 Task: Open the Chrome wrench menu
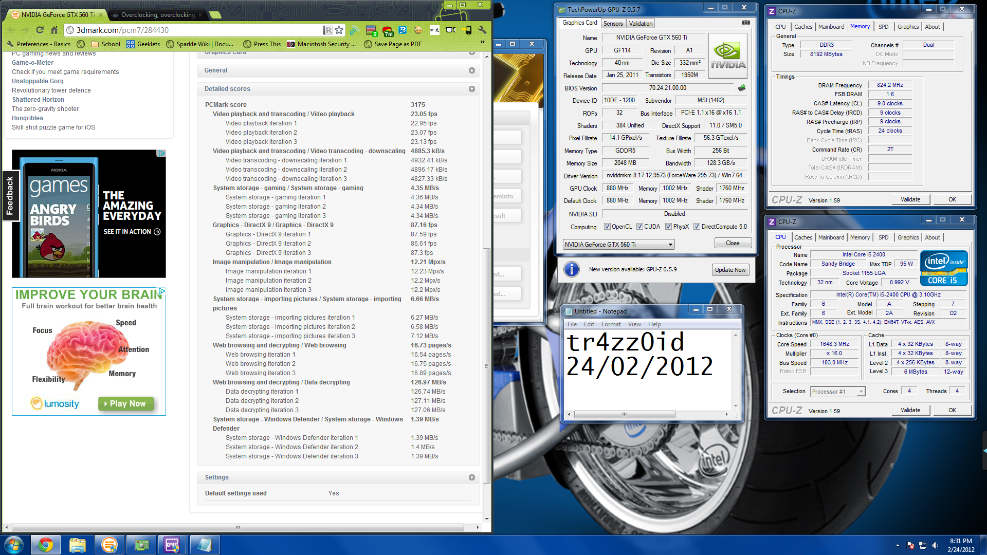pos(482,30)
